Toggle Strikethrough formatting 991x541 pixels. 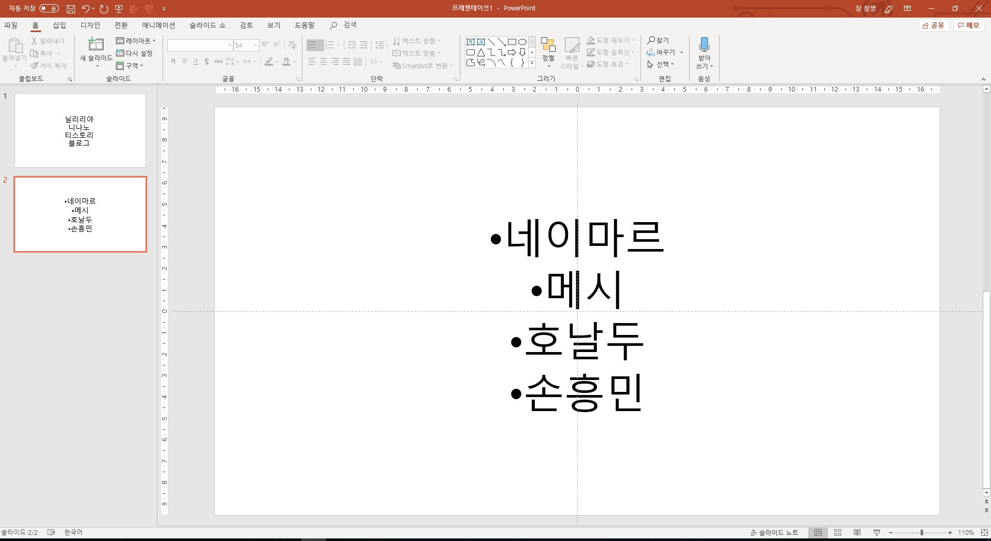point(218,62)
